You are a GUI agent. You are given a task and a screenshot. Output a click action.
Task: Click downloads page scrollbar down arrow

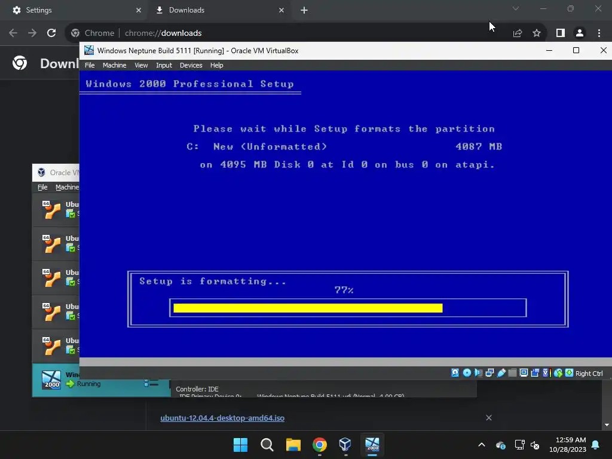click(607, 425)
